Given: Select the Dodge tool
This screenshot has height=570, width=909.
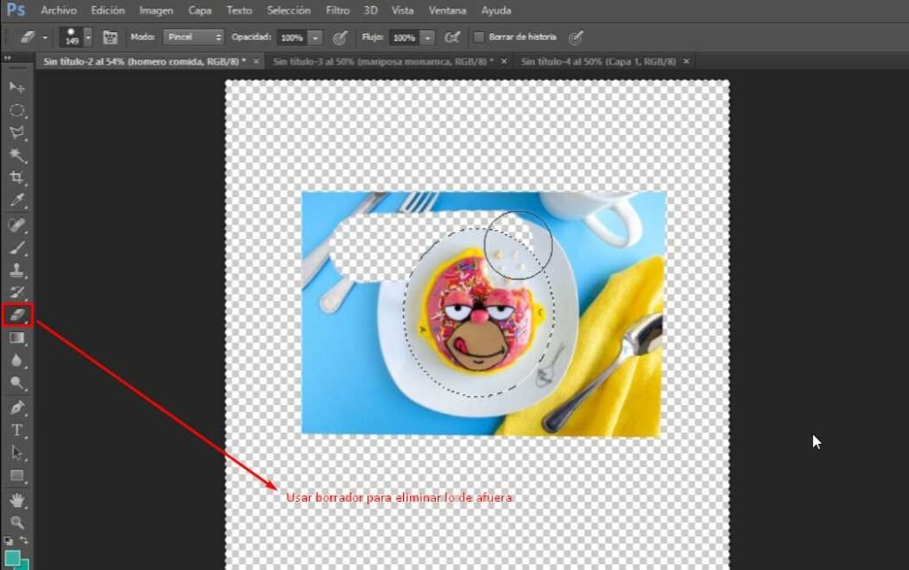Looking at the screenshot, I should (17, 384).
